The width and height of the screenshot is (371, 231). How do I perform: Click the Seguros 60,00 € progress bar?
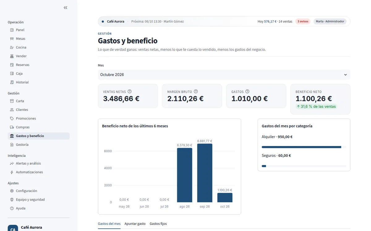coord(304,166)
